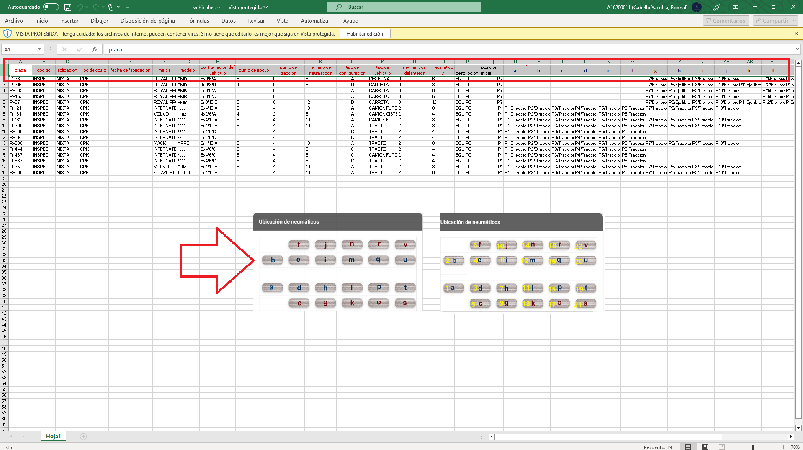Click the Save icon in the title bar
This screenshot has width=803, height=450.
(x=68, y=7)
